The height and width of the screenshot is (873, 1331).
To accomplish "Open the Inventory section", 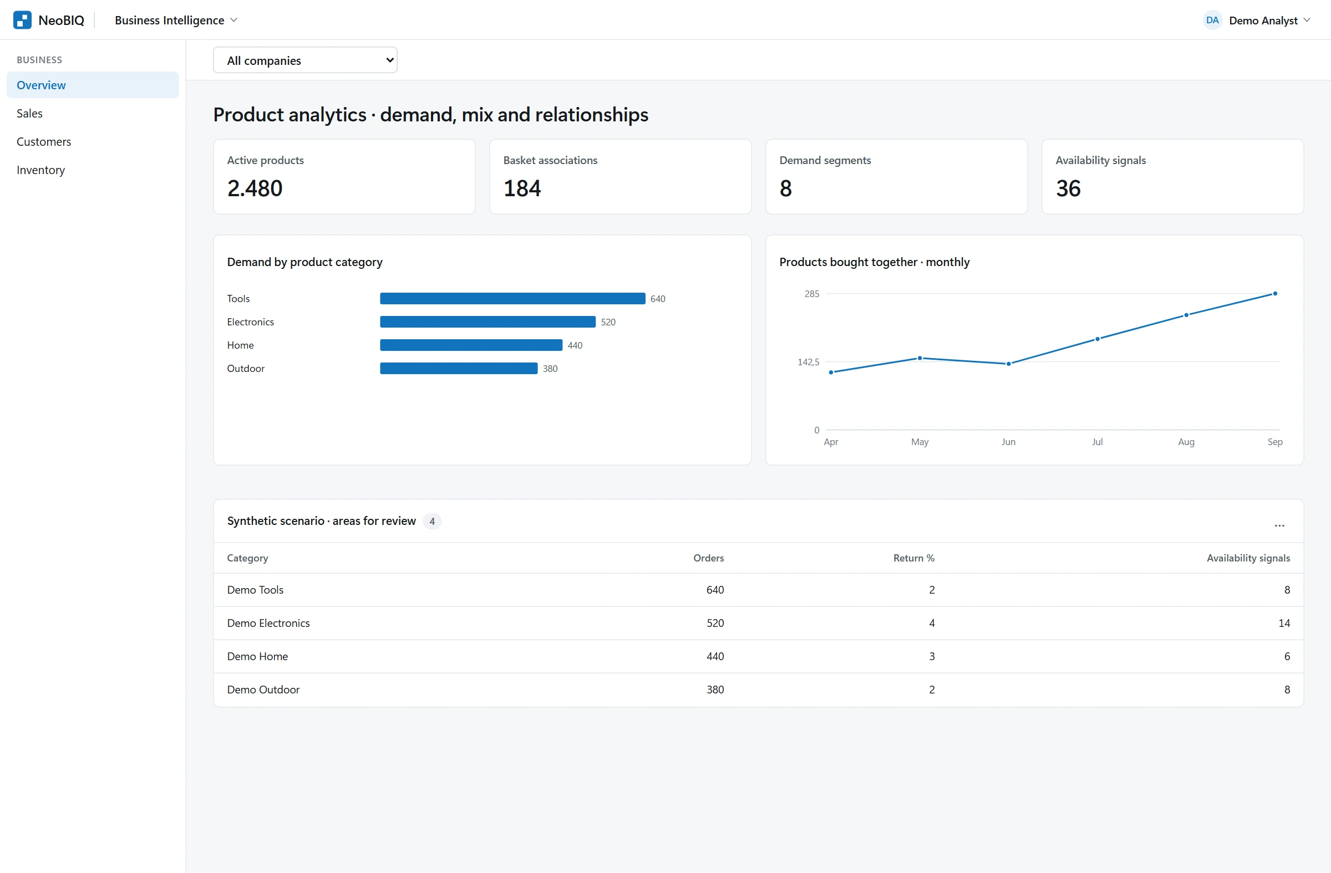I will [93, 170].
